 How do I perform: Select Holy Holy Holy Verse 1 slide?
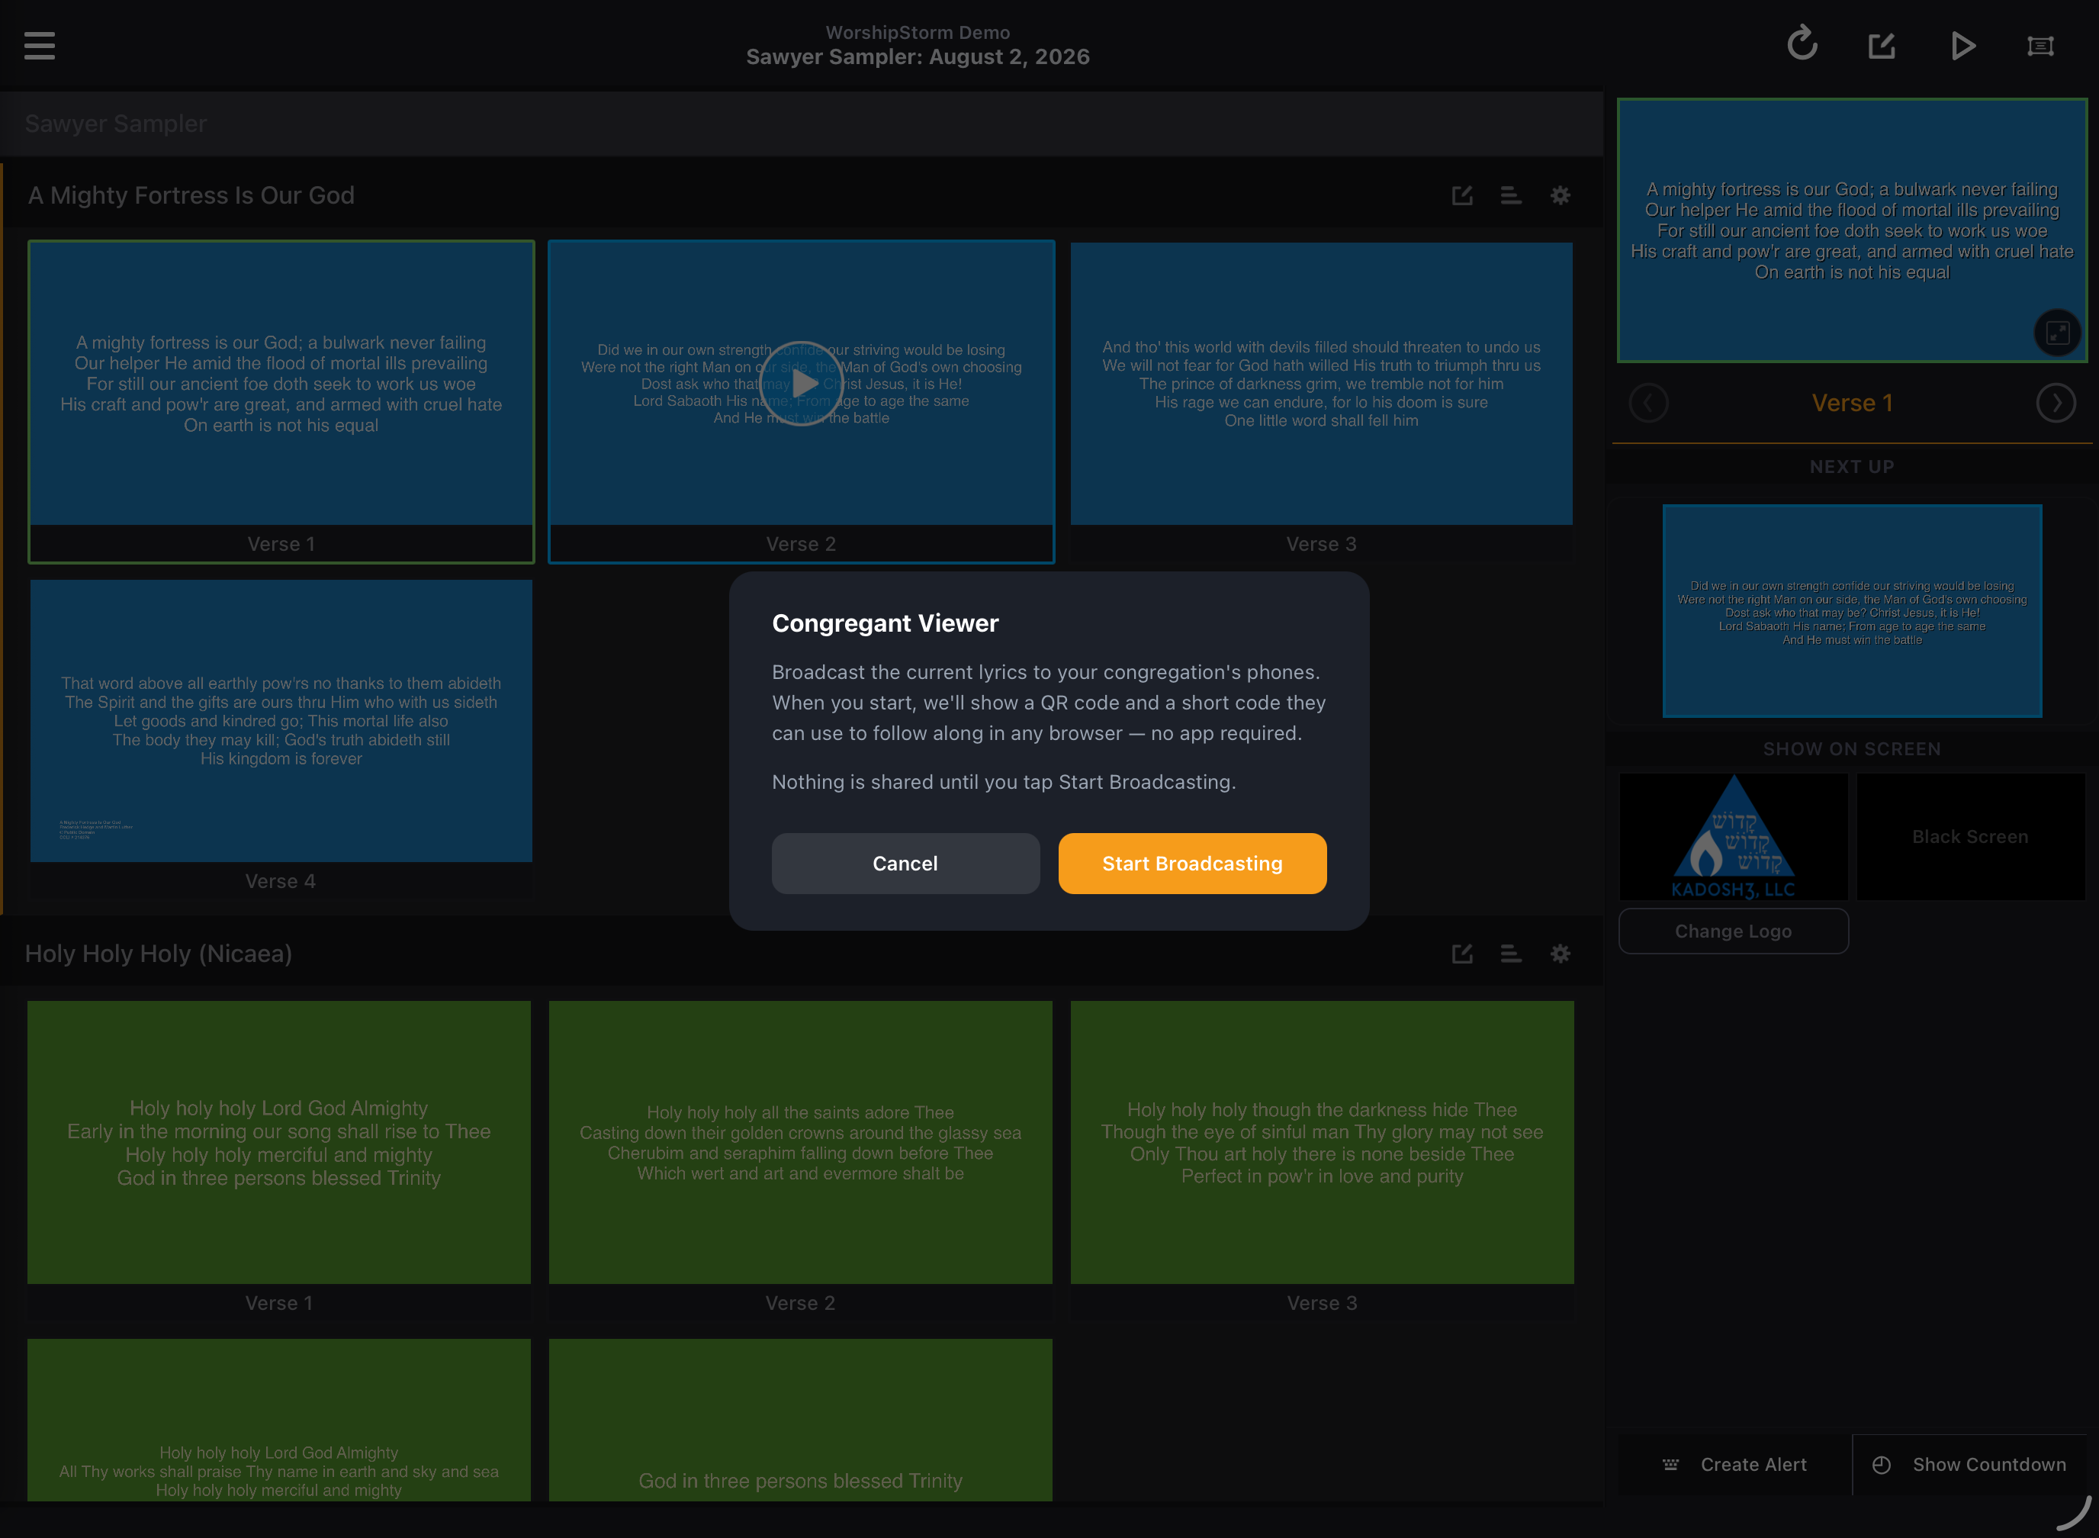click(279, 1159)
